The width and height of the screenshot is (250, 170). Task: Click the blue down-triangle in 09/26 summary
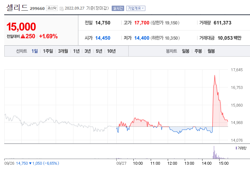(30, 163)
